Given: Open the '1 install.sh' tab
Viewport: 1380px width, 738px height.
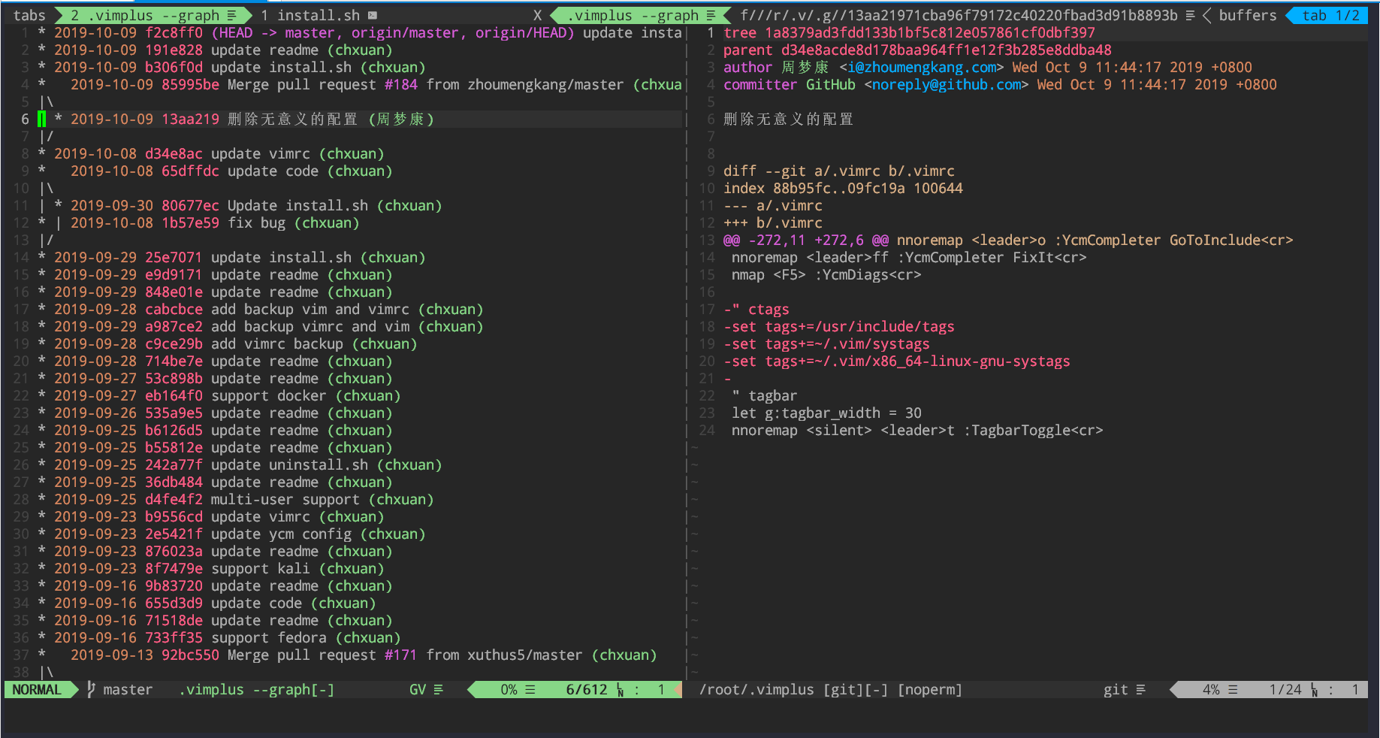Looking at the screenshot, I should (310, 16).
